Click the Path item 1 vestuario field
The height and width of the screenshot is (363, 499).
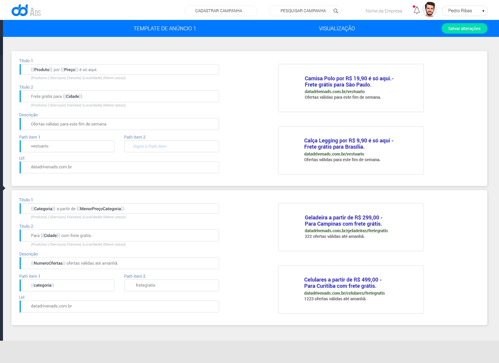pyautogui.click(x=67, y=146)
